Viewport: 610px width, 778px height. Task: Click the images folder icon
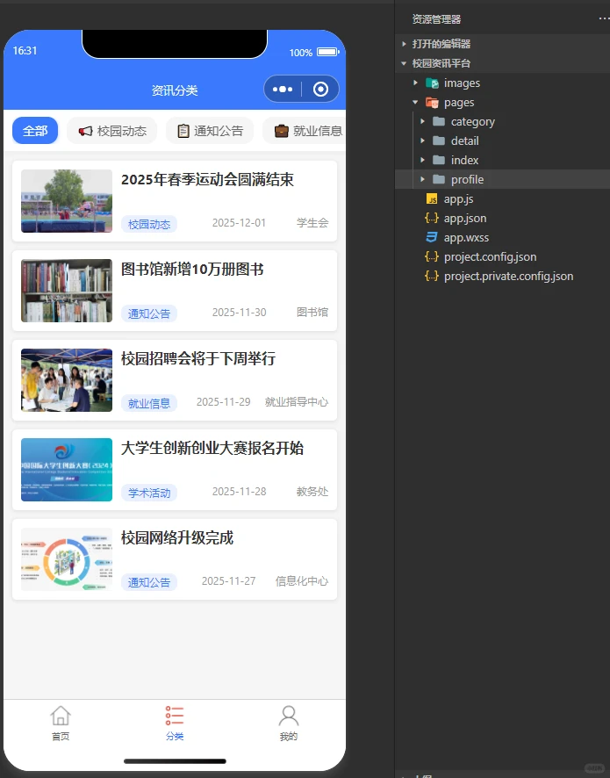[432, 83]
